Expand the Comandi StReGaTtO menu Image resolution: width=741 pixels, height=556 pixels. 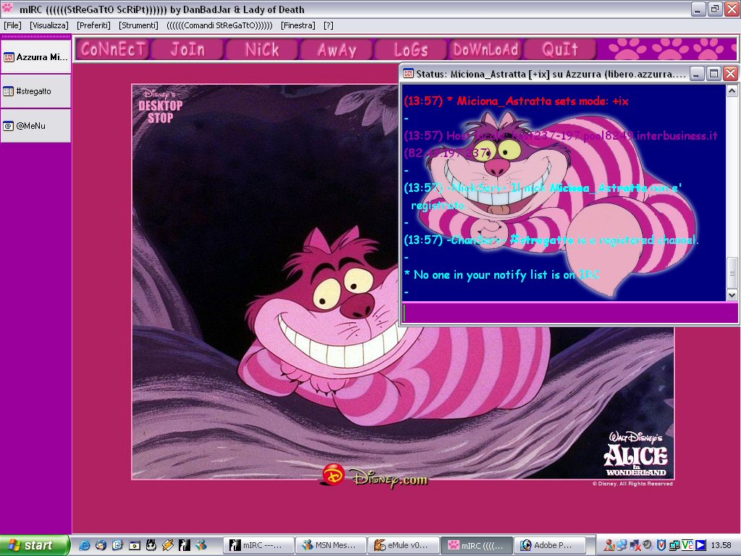click(x=219, y=25)
